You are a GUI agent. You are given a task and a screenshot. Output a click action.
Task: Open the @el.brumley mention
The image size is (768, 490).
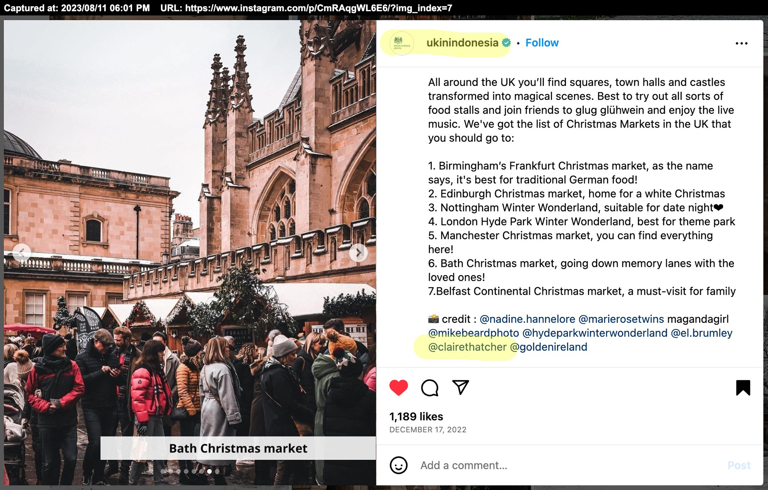pyautogui.click(x=701, y=333)
